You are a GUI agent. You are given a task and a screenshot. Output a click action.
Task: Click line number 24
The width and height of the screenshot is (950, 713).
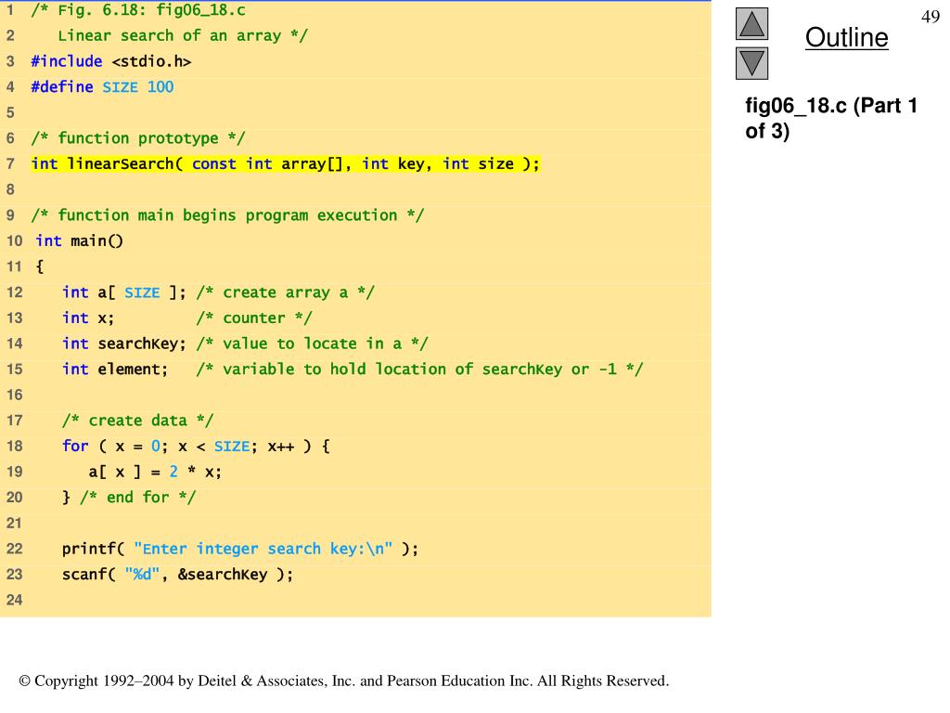click(15, 600)
